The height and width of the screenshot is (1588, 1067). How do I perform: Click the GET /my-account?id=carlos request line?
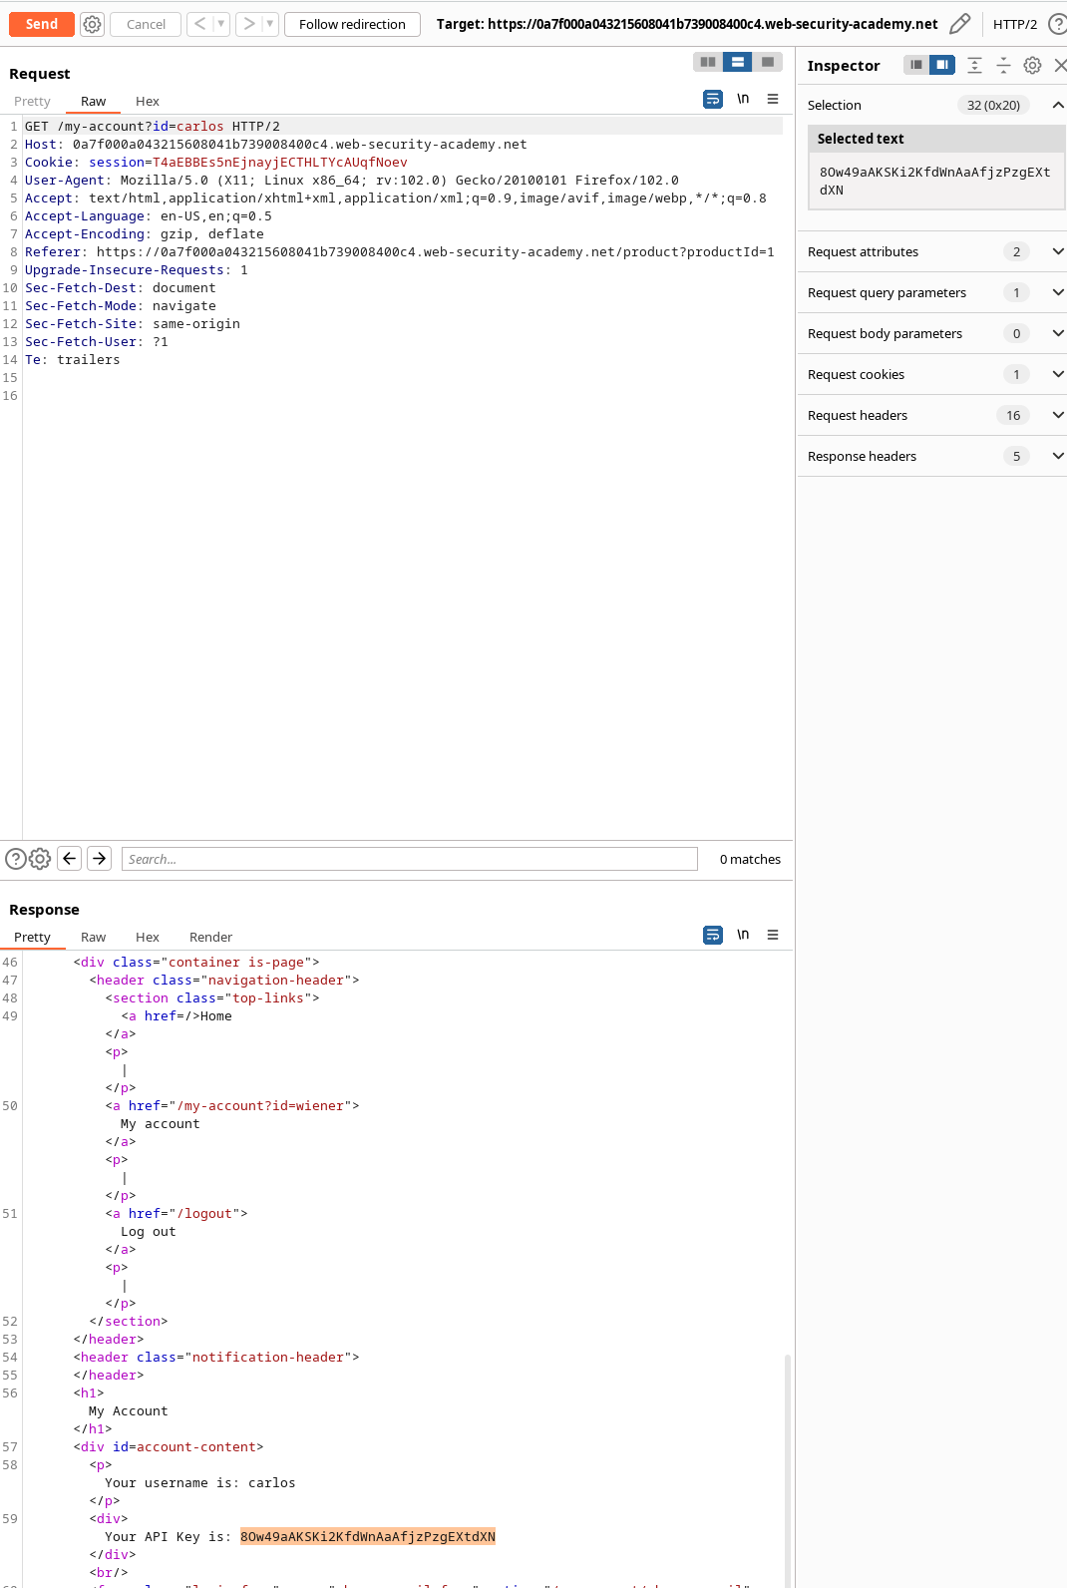click(x=153, y=127)
